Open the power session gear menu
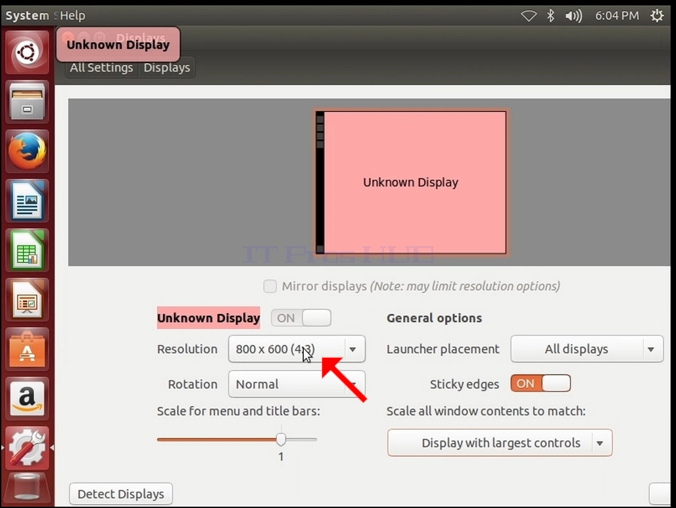The image size is (676, 508). [657, 16]
